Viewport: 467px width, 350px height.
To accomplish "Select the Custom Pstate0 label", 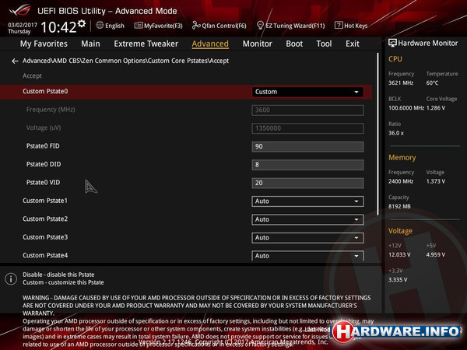I will pyautogui.click(x=45, y=91).
